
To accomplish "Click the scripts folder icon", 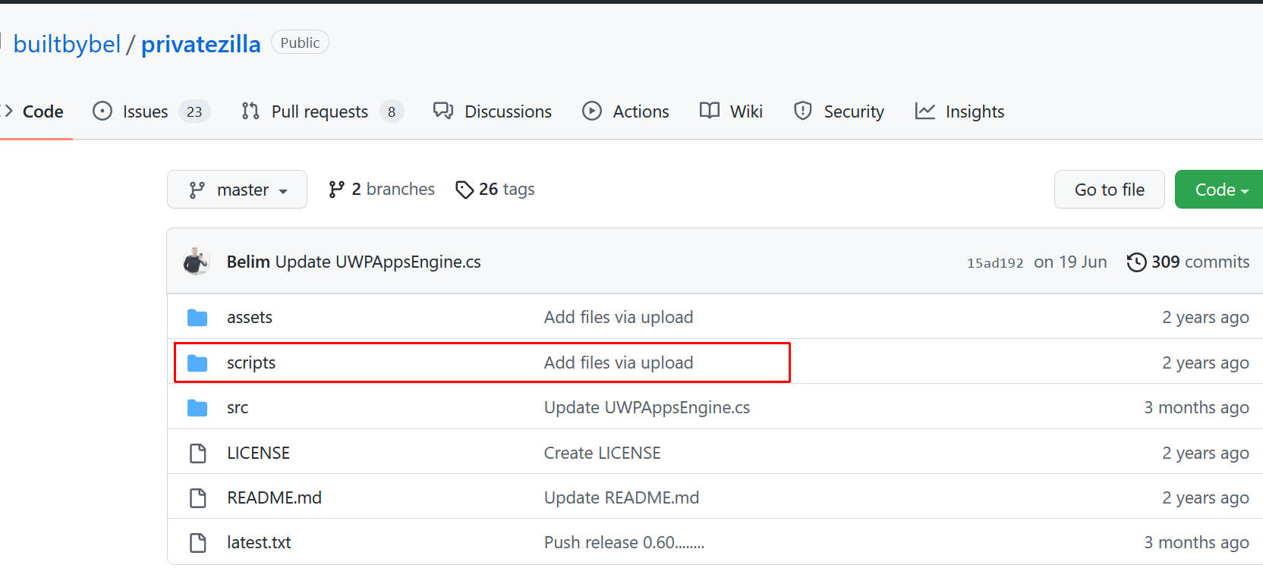I will (x=197, y=362).
